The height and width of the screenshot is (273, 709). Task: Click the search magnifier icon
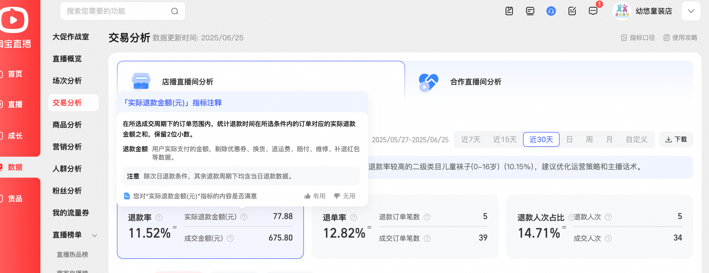175,11
